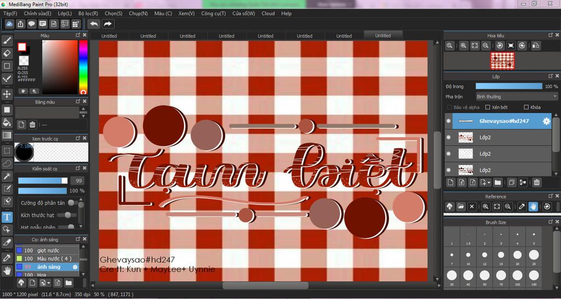Screen dimensions: 561x299
Task: Click the cloud save icon in top toolbar
Action: 9,24
